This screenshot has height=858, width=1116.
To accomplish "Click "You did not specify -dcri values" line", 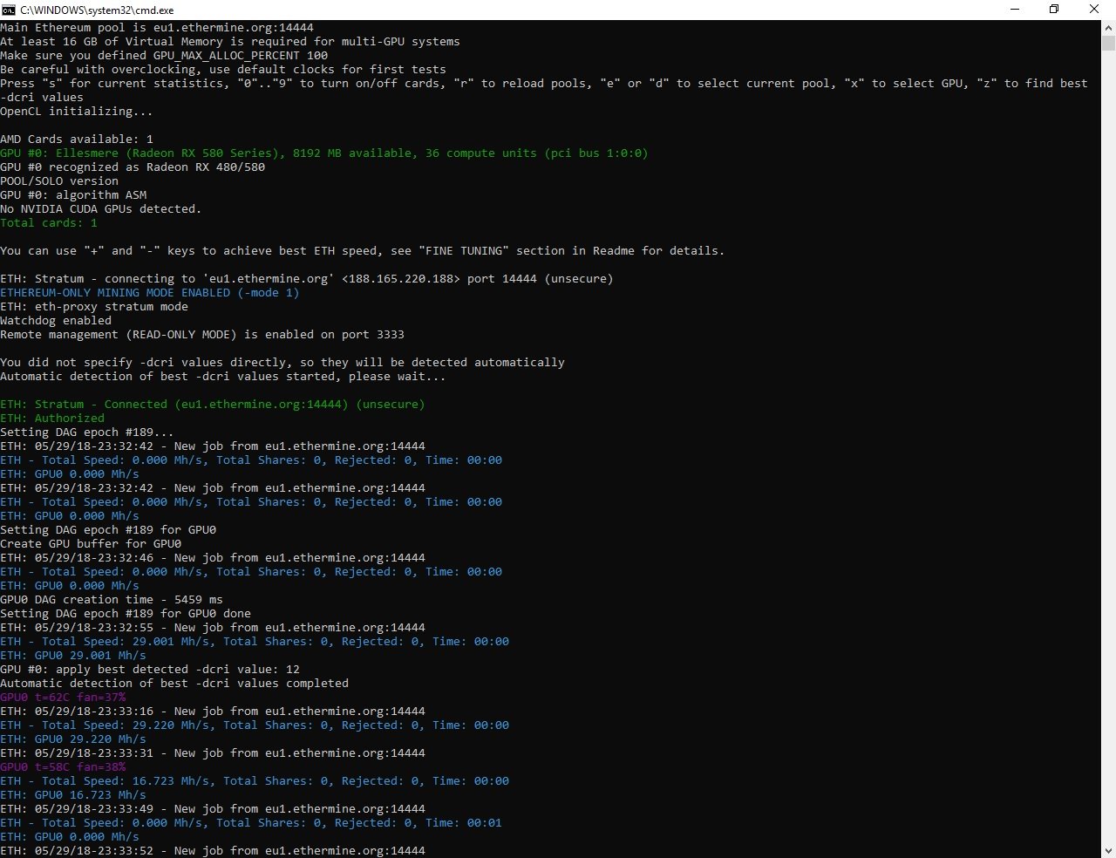I will [x=282, y=363].
